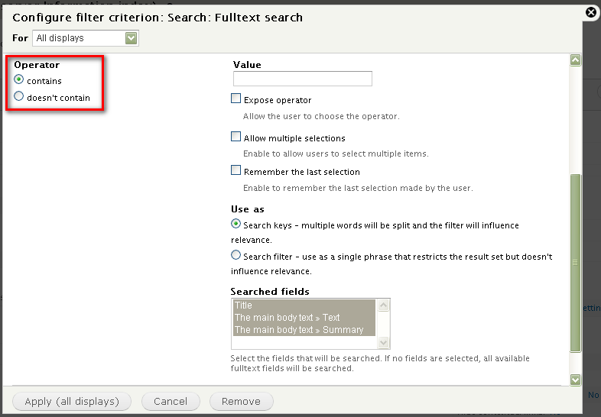Image resolution: width=601 pixels, height=417 pixels.
Task: Select 'The main body text » Summary' field
Action: [304, 330]
